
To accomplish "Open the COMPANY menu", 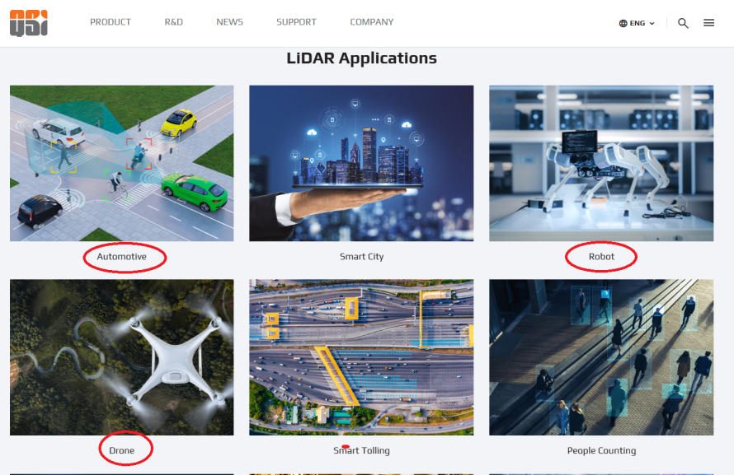I will click(371, 22).
